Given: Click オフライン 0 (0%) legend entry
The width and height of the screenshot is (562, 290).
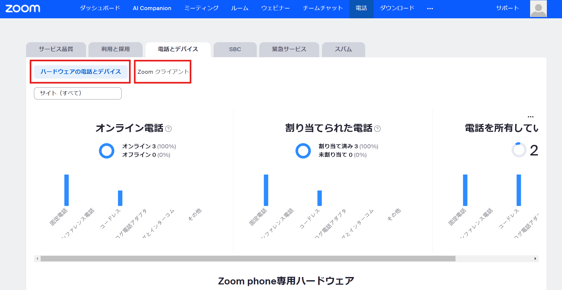Looking at the screenshot, I should (x=146, y=155).
